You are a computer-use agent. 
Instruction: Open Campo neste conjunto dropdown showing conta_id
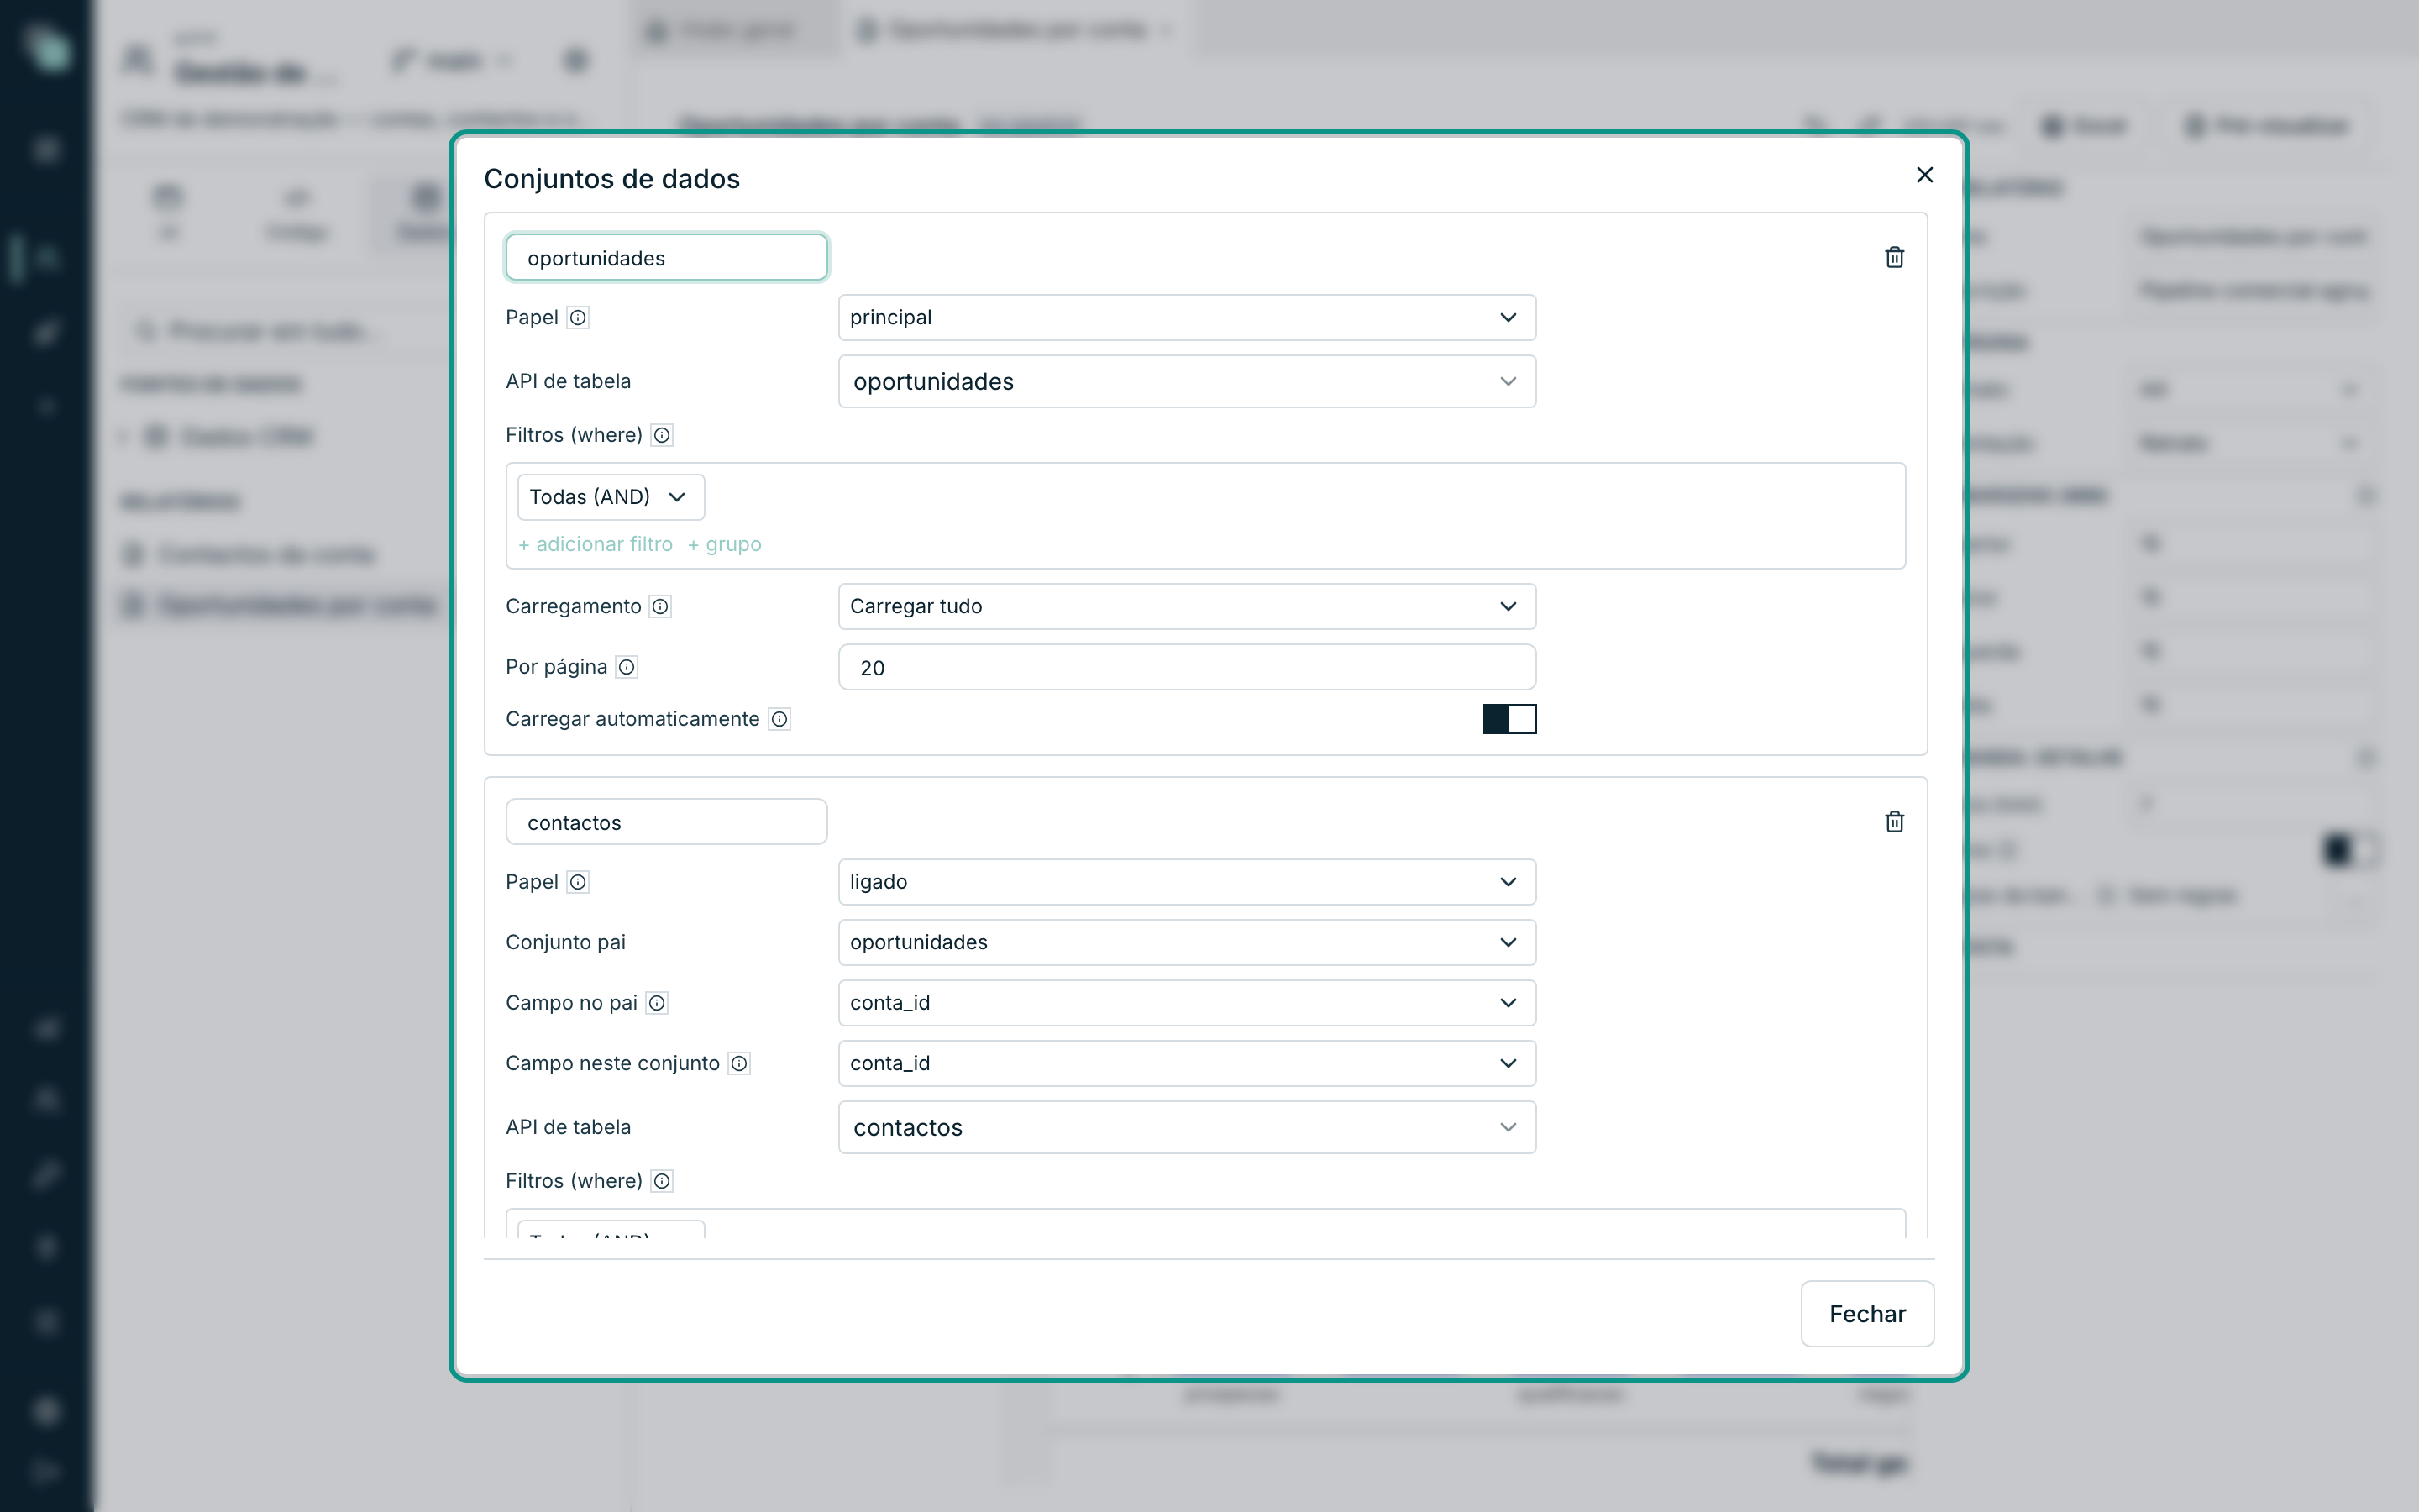1187,1064
